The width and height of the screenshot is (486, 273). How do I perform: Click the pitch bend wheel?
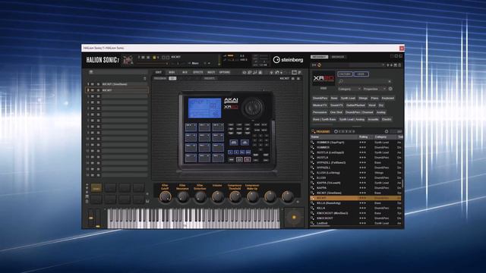[91, 218]
